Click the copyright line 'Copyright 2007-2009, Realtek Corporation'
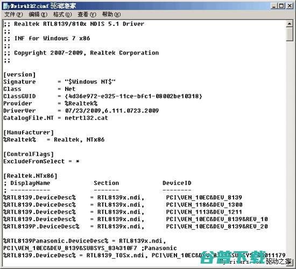The width and height of the screenshot is (296, 269). point(87,53)
